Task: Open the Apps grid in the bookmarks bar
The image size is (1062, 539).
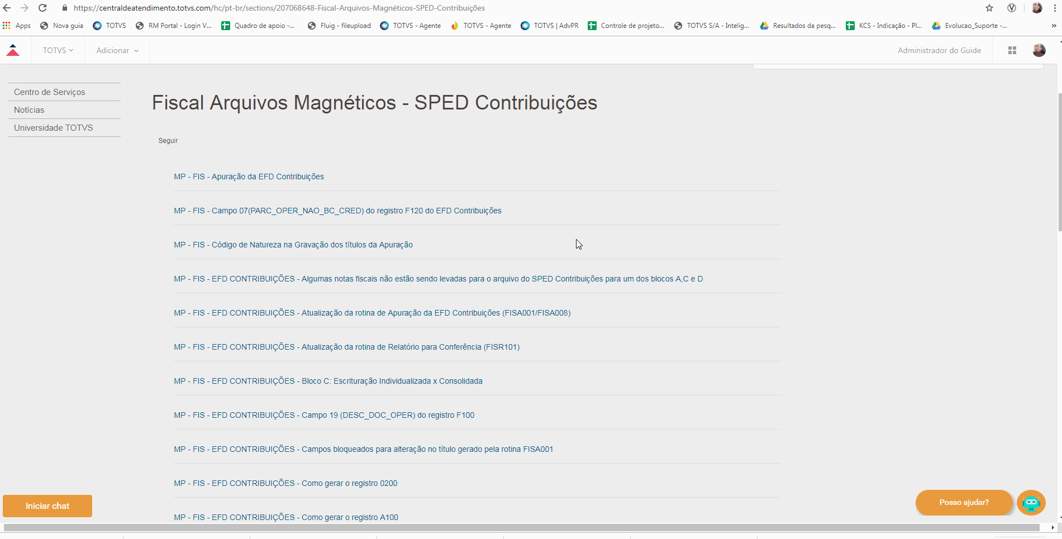Action: coord(17,26)
